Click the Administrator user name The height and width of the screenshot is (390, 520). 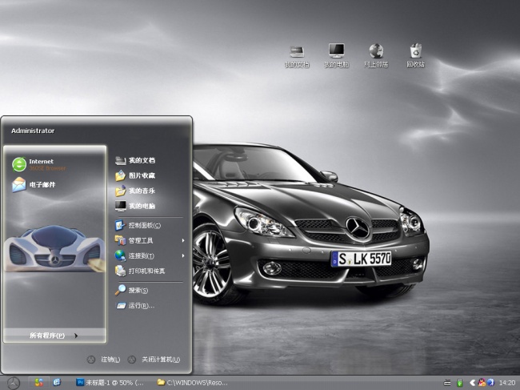pos(33,131)
